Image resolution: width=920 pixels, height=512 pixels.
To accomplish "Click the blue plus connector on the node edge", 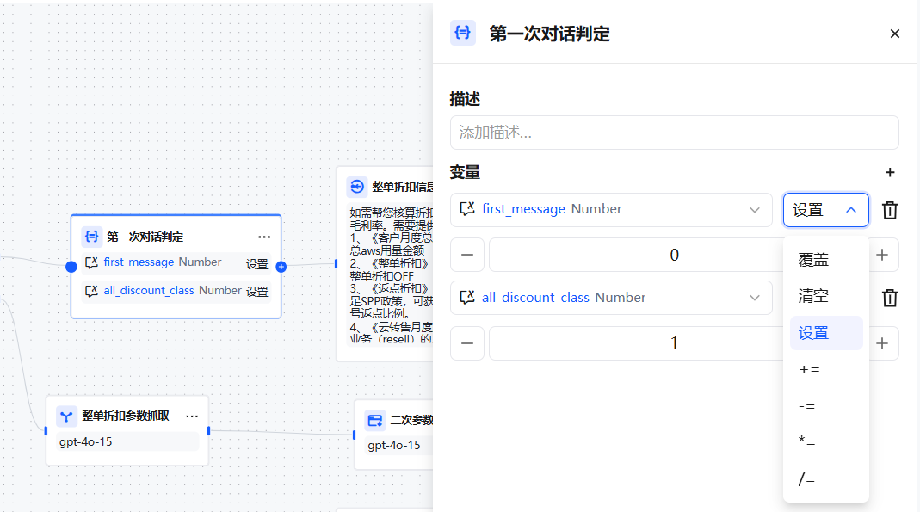I will [x=281, y=267].
